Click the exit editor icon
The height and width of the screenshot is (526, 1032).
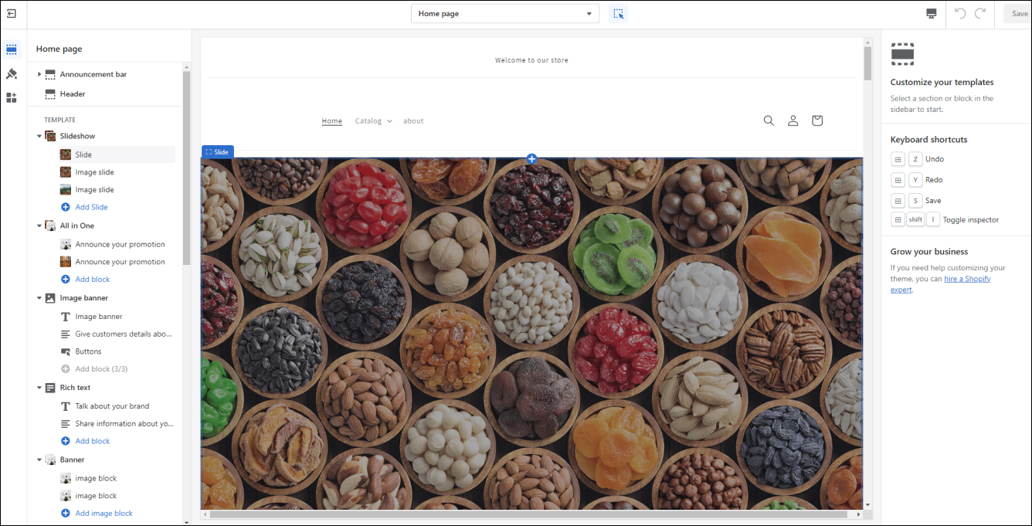[x=12, y=14]
